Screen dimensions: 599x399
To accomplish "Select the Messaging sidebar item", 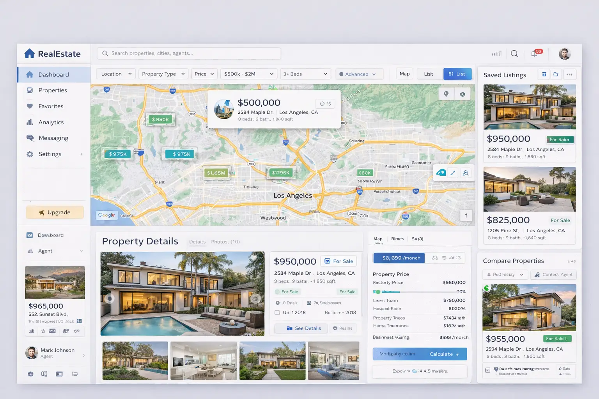I will (54, 138).
